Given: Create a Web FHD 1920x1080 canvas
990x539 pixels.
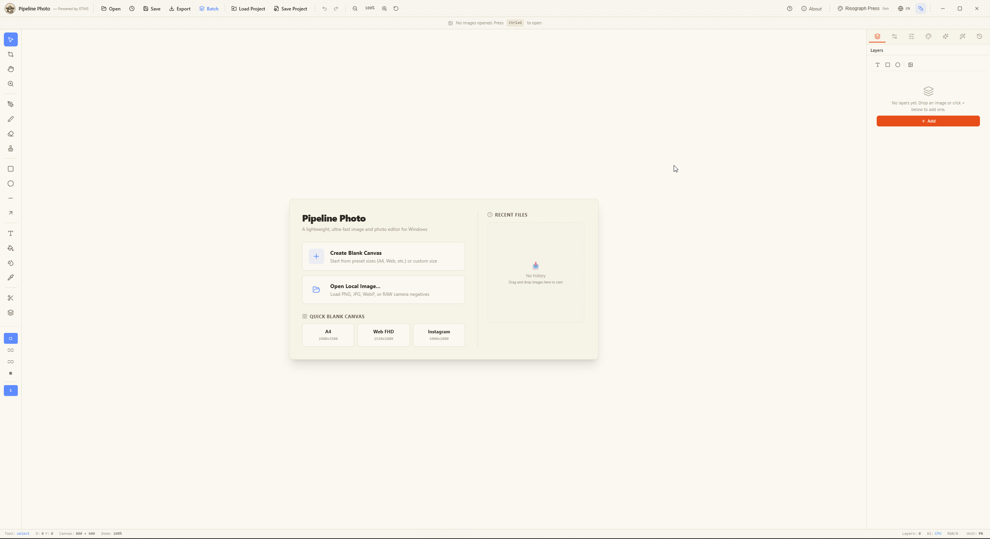Looking at the screenshot, I should (x=384, y=335).
